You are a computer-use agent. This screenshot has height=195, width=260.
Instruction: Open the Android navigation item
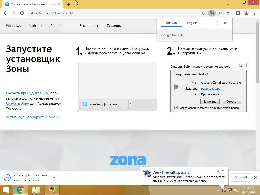point(35,26)
